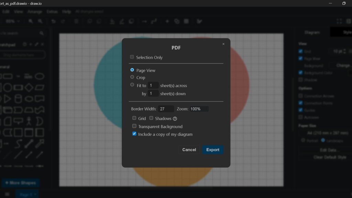Screen dimensions: 352x198
Task: Click the stick figure actor shape icon
Action: [29, 121]
